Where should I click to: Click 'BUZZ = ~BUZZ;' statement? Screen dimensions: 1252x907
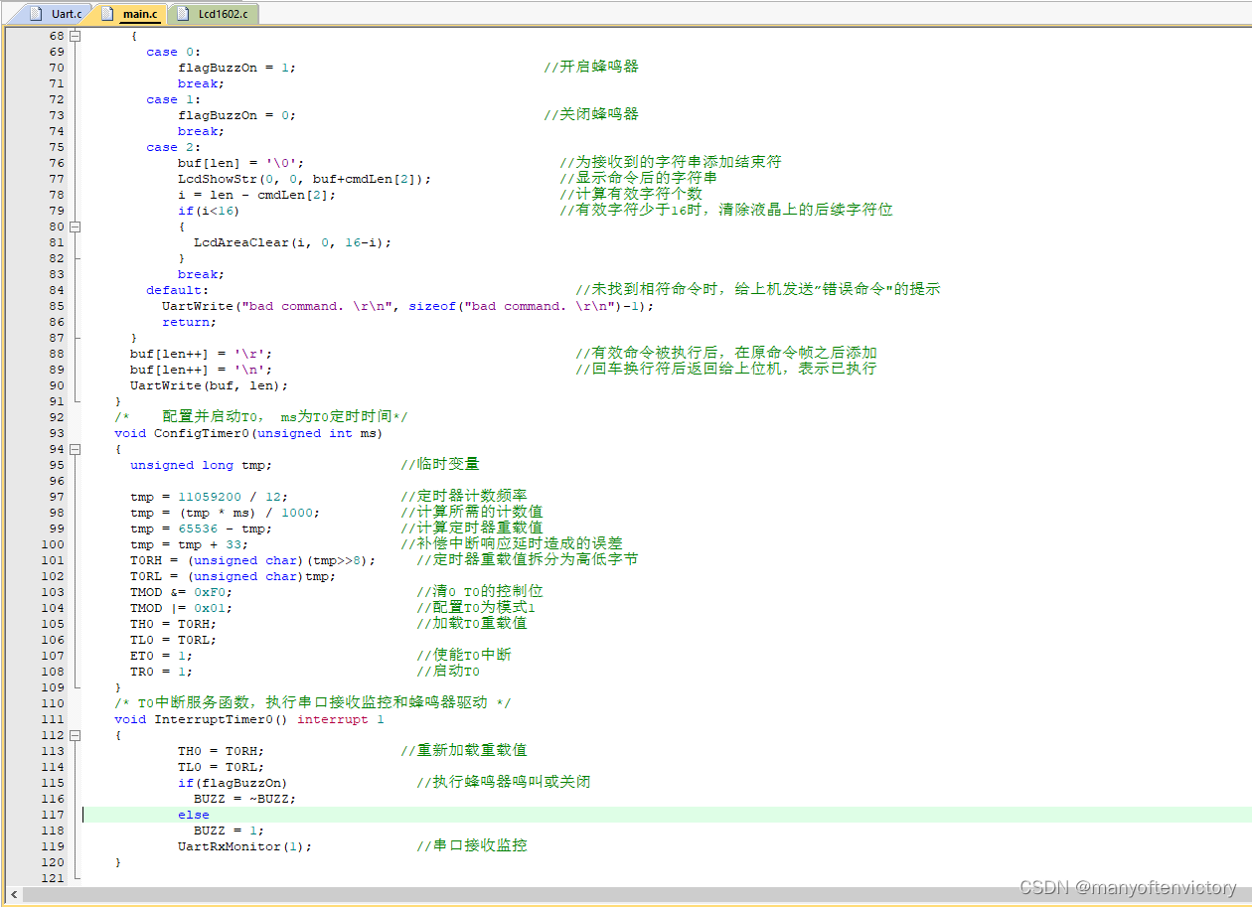(244, 799)
